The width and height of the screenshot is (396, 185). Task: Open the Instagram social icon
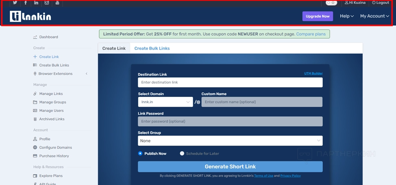(47, 2)
